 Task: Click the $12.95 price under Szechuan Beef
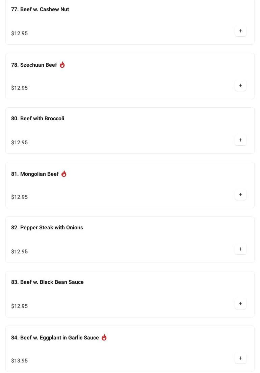20,88
